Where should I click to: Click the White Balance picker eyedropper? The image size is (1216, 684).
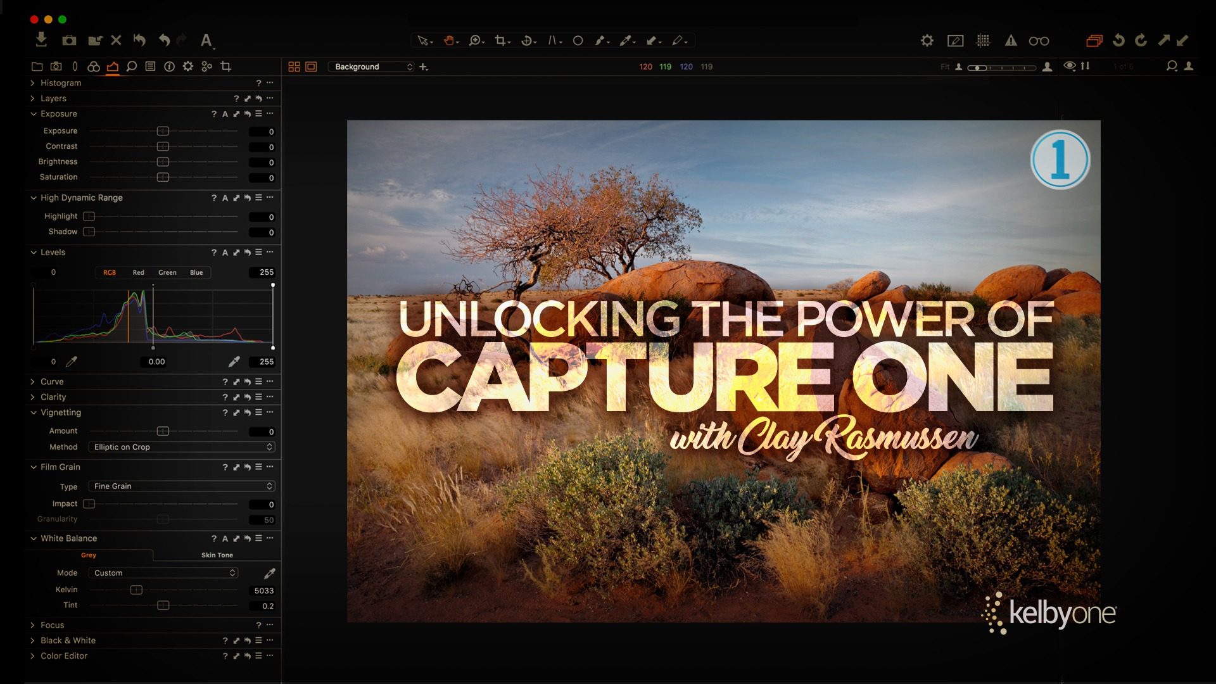[270, 573]
